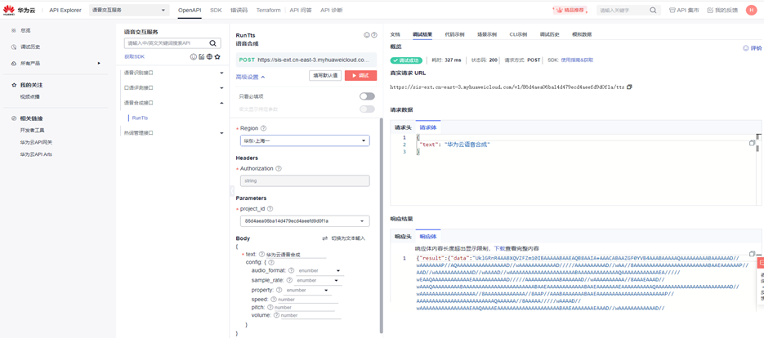Click the smiley feedback icon beside 获取SDK
The height and width of the screenshot is (338, 764).
193,57
